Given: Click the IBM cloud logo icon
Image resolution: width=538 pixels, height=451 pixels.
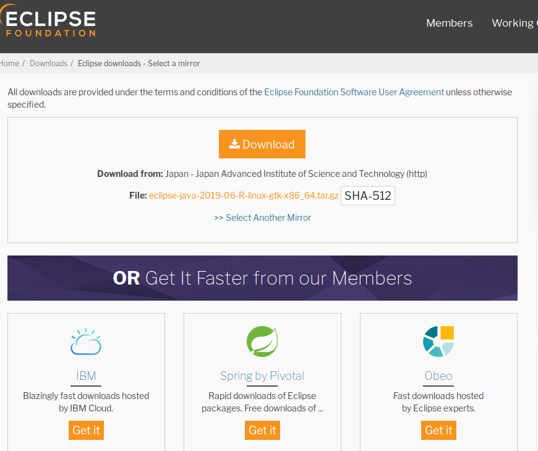Looking at the screenshot, I should (x=86, y=341).
